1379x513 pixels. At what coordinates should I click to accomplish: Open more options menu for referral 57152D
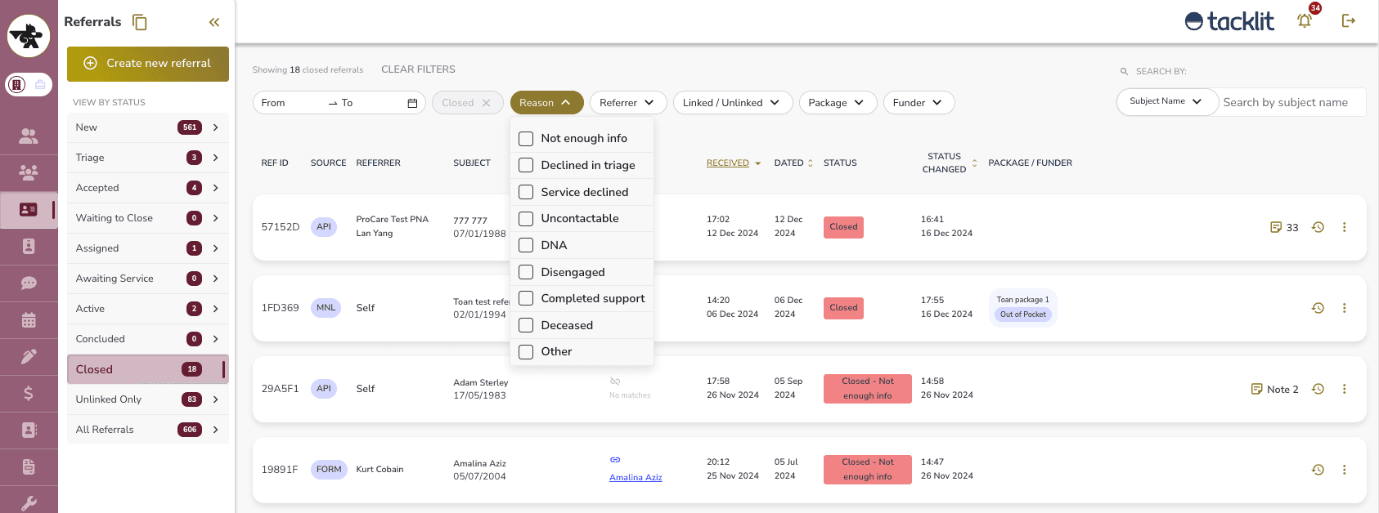click(1344, 227)
